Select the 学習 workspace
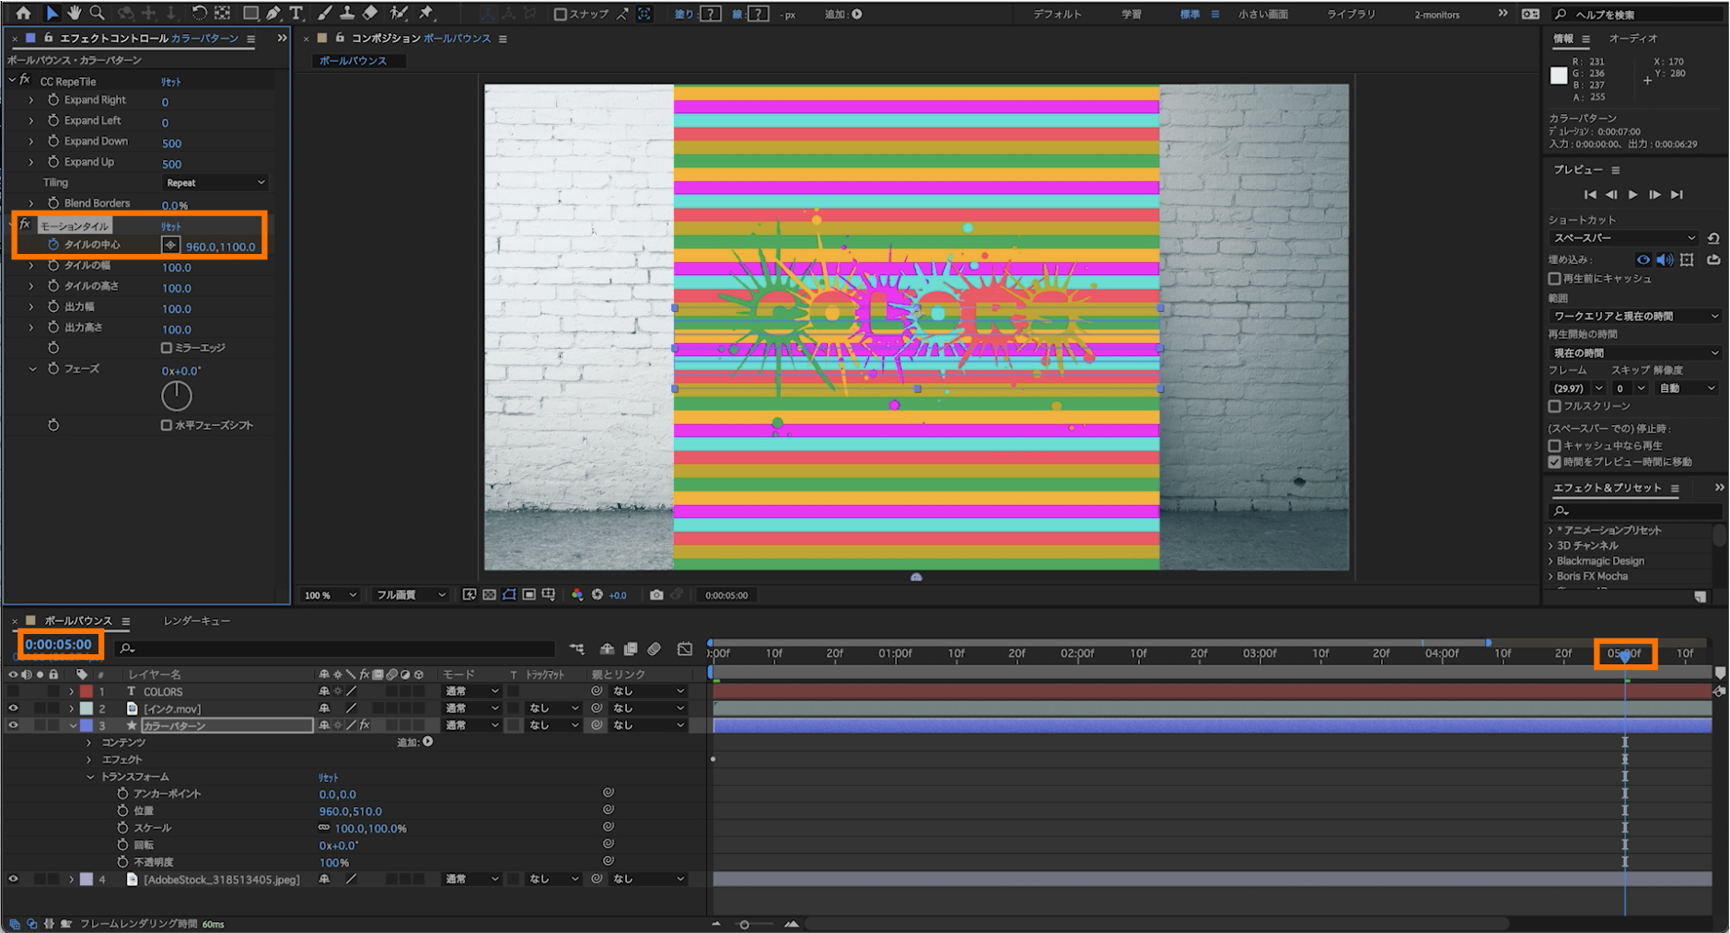The image size is (1730, 933). click(1132, 15)
